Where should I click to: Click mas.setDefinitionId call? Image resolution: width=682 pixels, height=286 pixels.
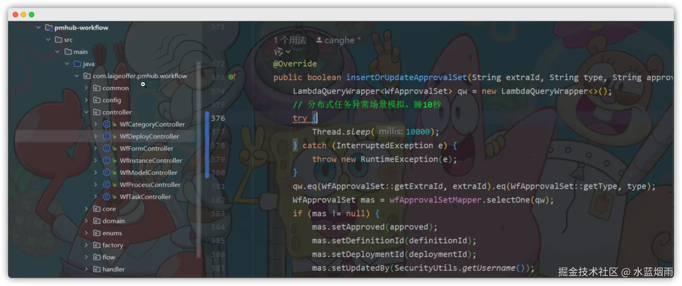[x=394, y=240]
